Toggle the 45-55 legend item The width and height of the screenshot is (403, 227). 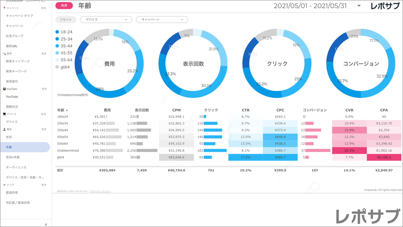click(x=64, y=53)
